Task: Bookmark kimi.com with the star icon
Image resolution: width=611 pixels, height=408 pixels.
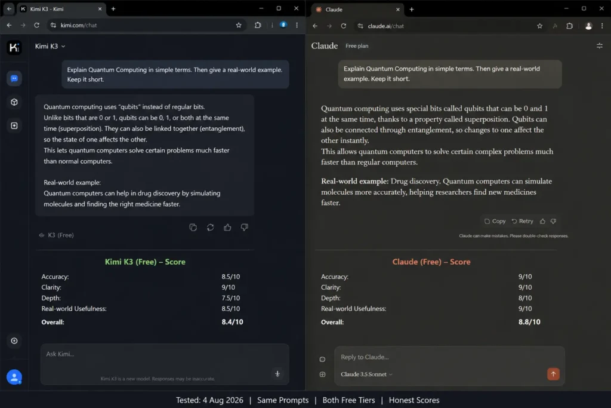Action: point(239,25)
